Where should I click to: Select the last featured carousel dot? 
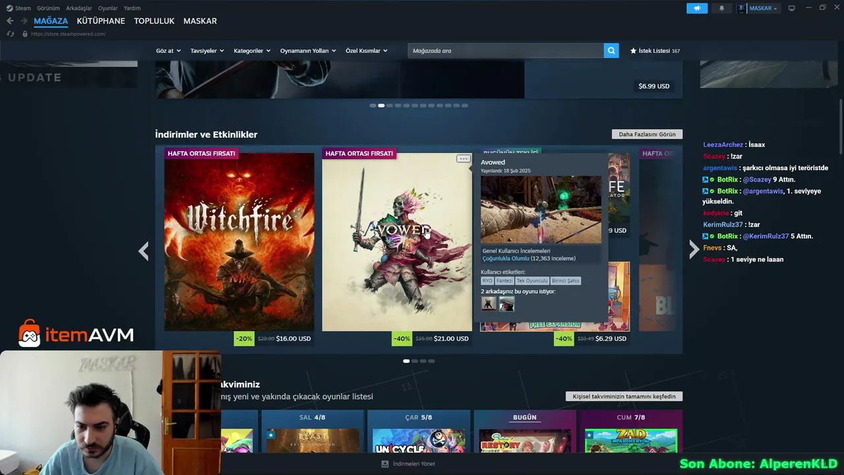coord(465,106)
